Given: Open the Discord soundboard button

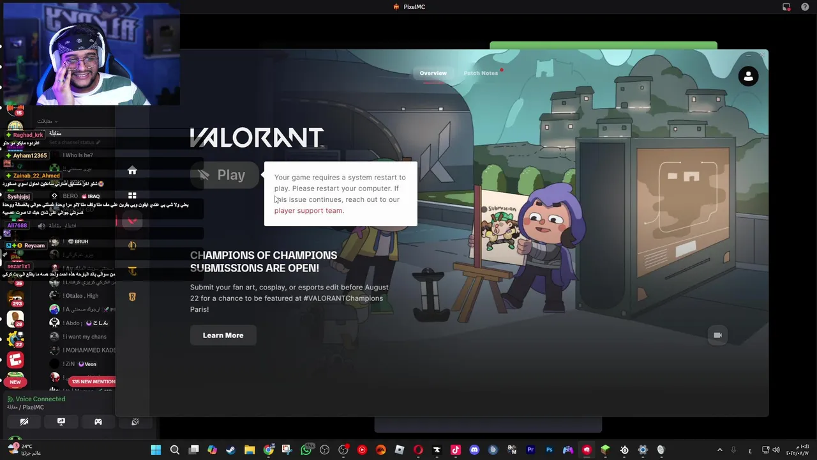Looking at the screenshot, I should [x=135, y=422].
